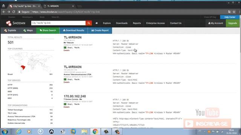
Task: Open Details under T Gomes Correia result
Action: tap(67, 107)
